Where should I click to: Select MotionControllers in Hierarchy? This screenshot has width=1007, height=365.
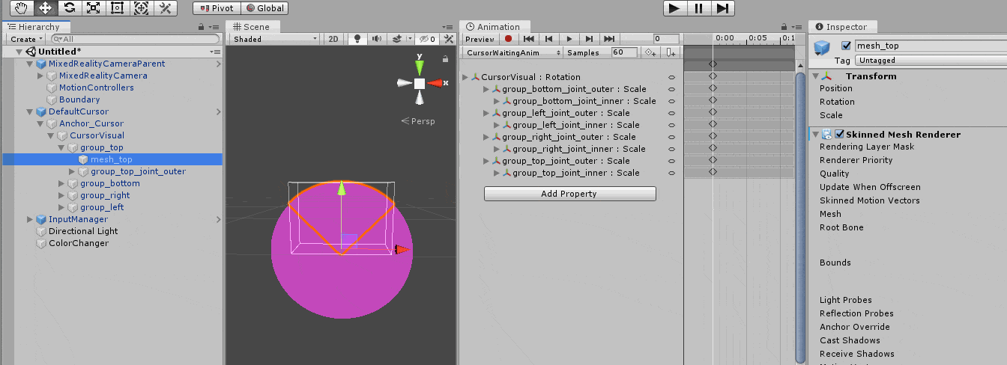(x=96, y=88)
